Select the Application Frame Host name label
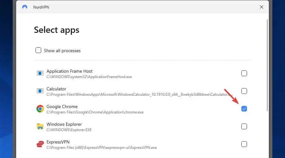Image resolution: width=285 pixels, height=158 pixels. (x=69, y=71)
